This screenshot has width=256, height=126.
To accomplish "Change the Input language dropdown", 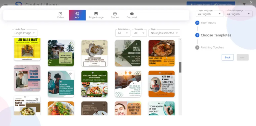I will (209, 14).
